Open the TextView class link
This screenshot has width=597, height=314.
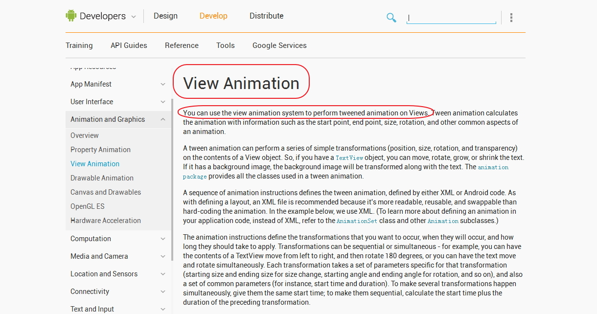point(349,158)
